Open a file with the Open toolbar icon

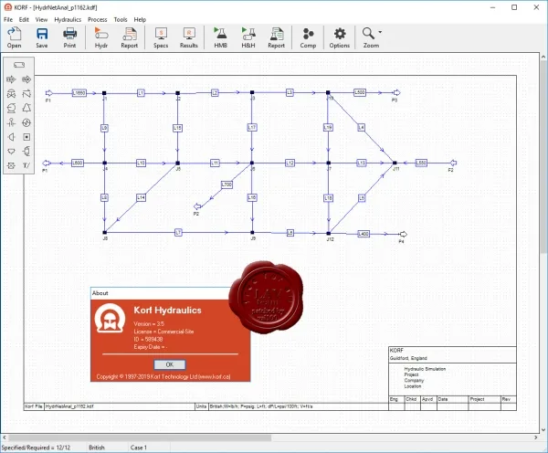14,37
